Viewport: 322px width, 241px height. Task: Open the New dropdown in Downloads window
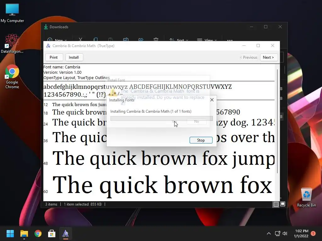[x=57, y=40]
